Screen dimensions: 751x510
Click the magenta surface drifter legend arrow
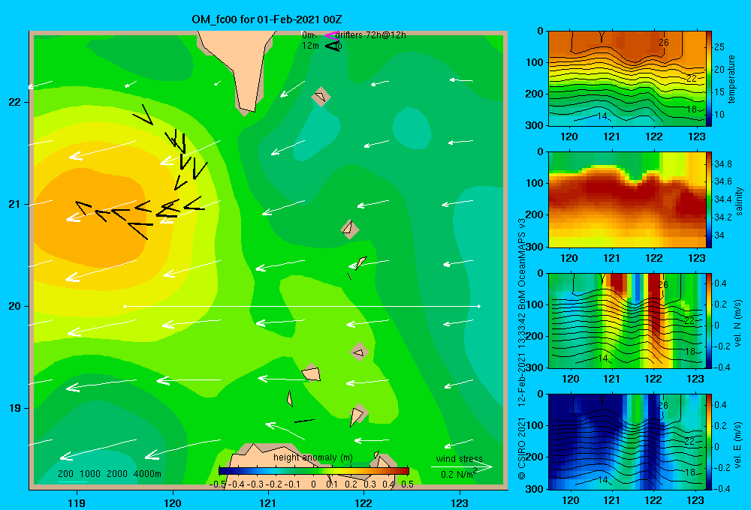click(x=331, y=35)
